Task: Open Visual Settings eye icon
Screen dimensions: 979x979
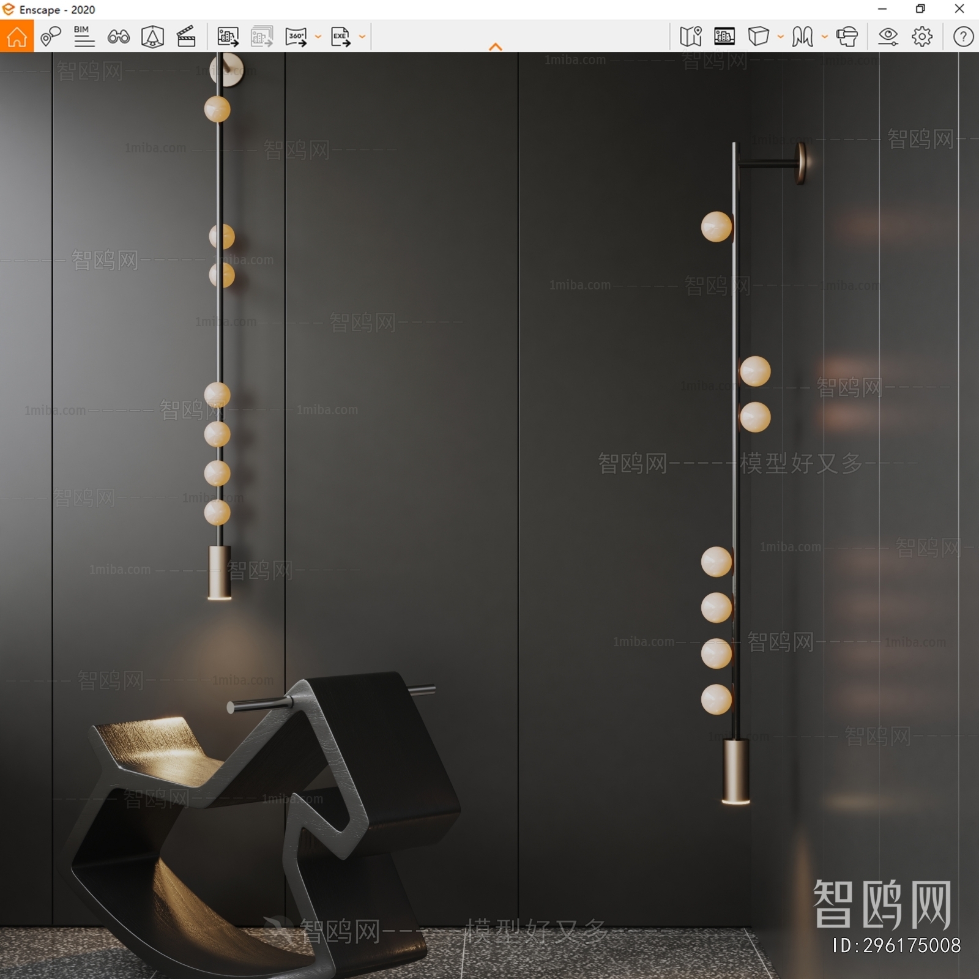Action: [x=888, y=37]
